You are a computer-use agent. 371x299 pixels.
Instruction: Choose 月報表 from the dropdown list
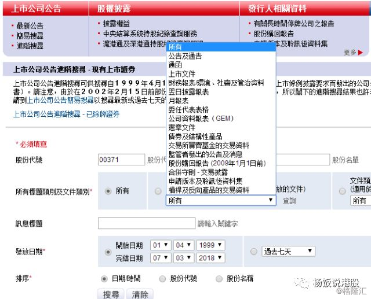click(221, 101)
